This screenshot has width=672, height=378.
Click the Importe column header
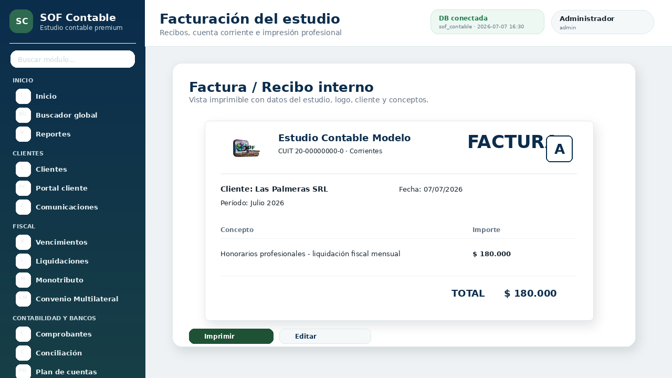click(486, 230)
